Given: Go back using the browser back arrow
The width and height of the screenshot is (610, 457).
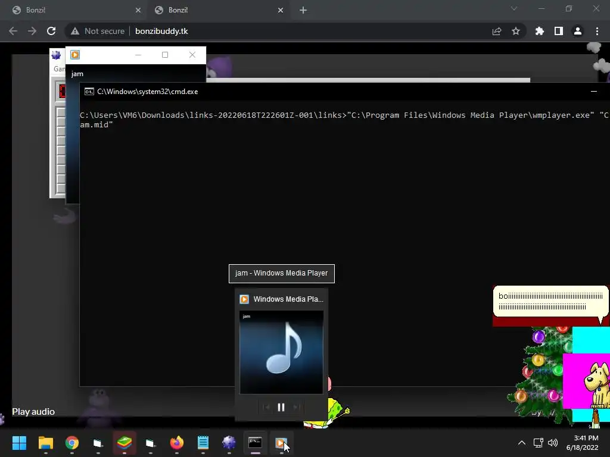Looking at the screenshot, I should click(x=13, y=31).
